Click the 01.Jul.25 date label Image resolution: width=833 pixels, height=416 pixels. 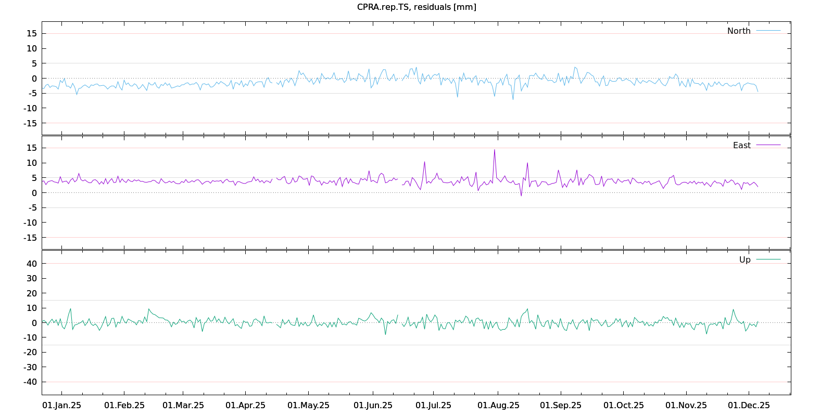[433, 406]
